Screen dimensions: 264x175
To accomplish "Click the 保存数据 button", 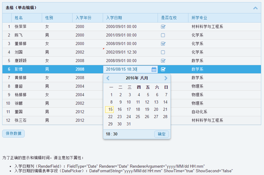I will (x=13, y=134).
